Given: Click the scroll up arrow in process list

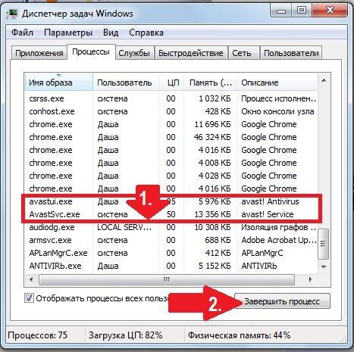Looking at the screenshot, I should (324, 81).
